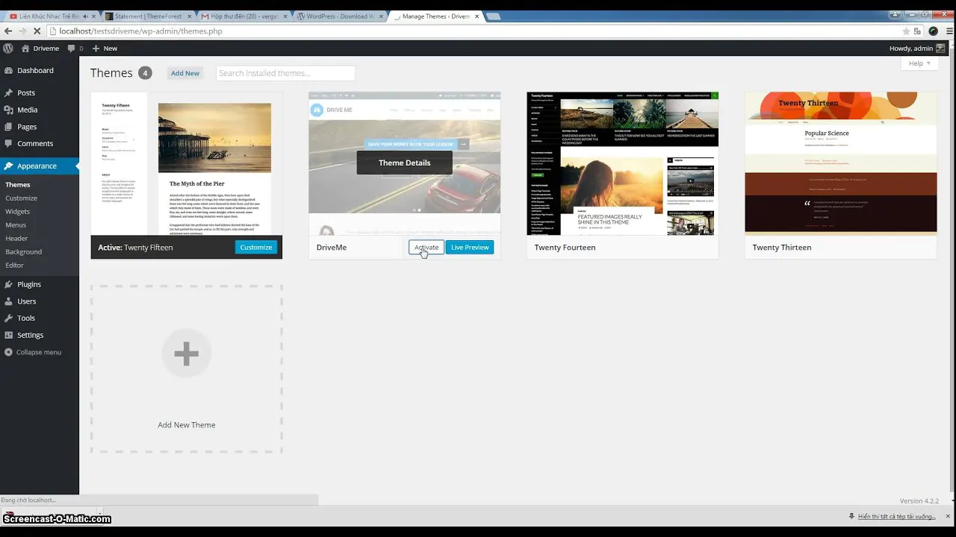The width and height of the screenshot is (956, 537).
Task: Switch to the WordPress Download tab
Action: click(x=338, y=16)
